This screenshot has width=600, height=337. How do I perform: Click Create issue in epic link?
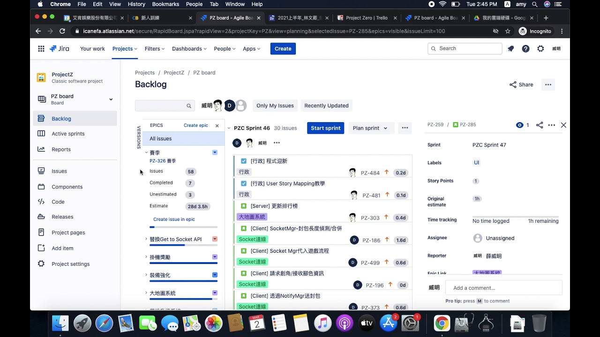tap(174, 219)
